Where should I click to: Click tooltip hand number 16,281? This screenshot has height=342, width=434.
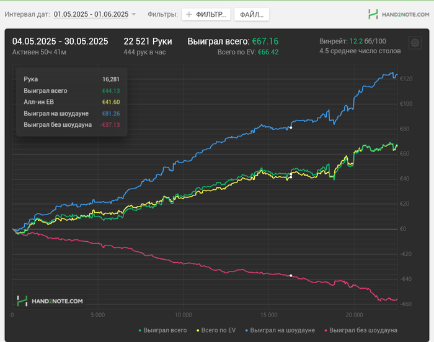tap(111, 79)
